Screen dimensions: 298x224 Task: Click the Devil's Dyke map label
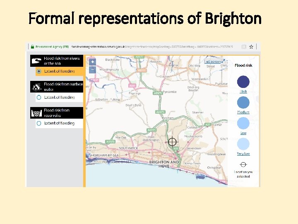[133, 105]
